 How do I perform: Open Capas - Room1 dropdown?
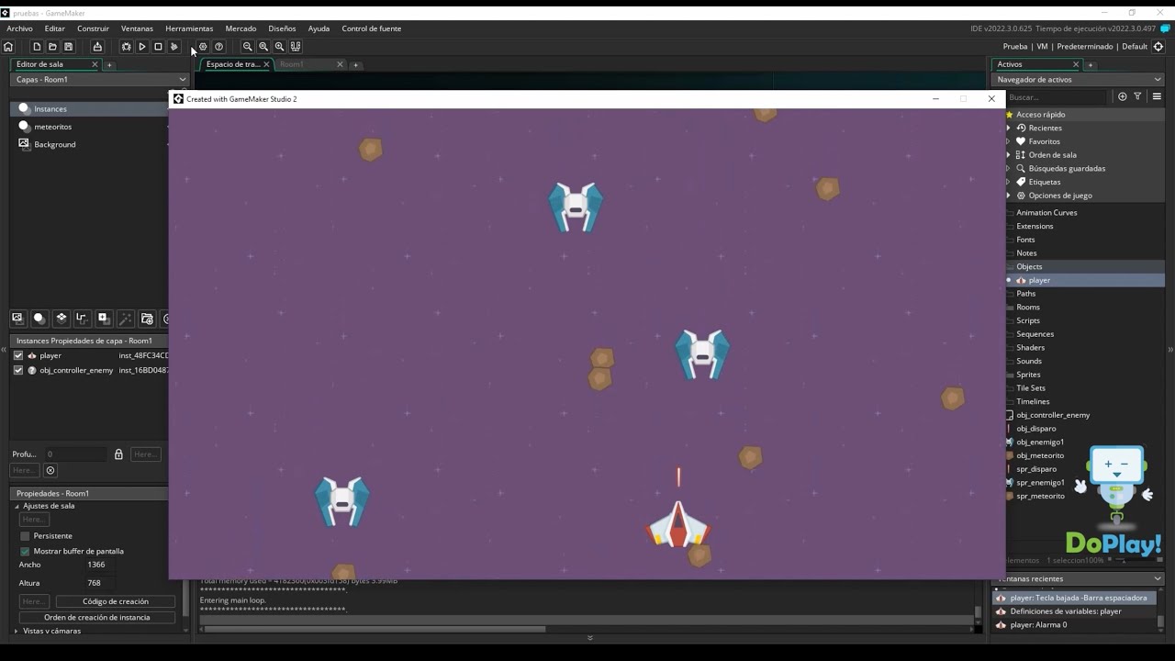coord(100,80)
